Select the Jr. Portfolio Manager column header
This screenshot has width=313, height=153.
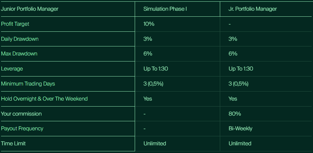(x=253, y=9)
